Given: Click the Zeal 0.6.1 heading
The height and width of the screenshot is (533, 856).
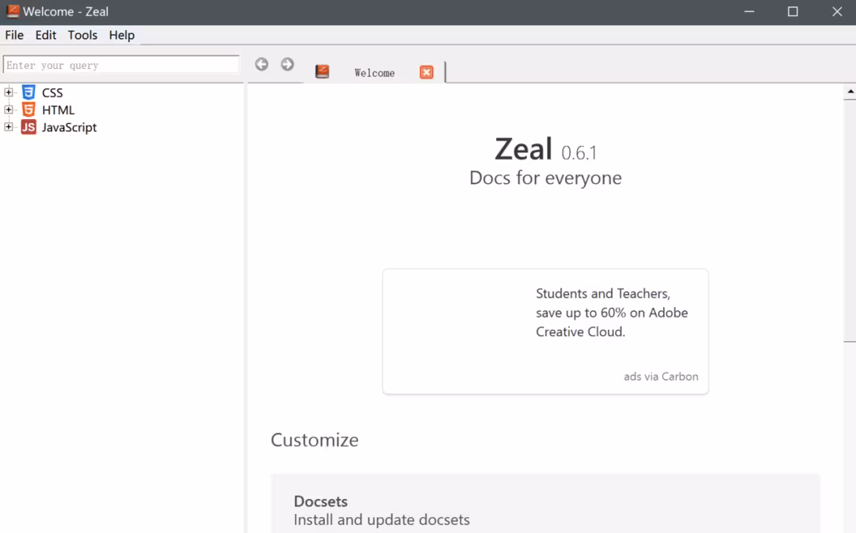Looking at the screenshot, I should click(545, 149).
